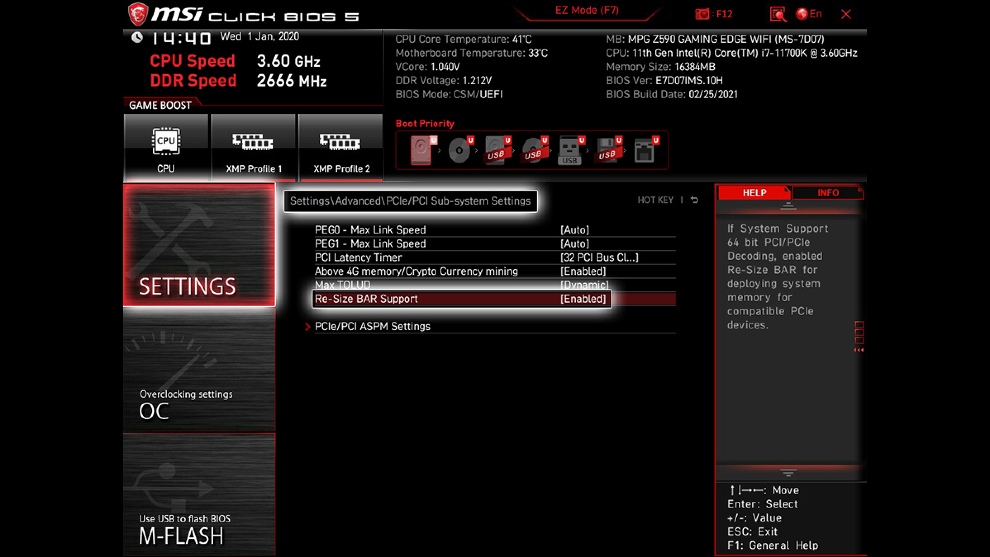Open the OC overclocking settings section
This screenshot has height=557, width=990.
pos(199,370)
